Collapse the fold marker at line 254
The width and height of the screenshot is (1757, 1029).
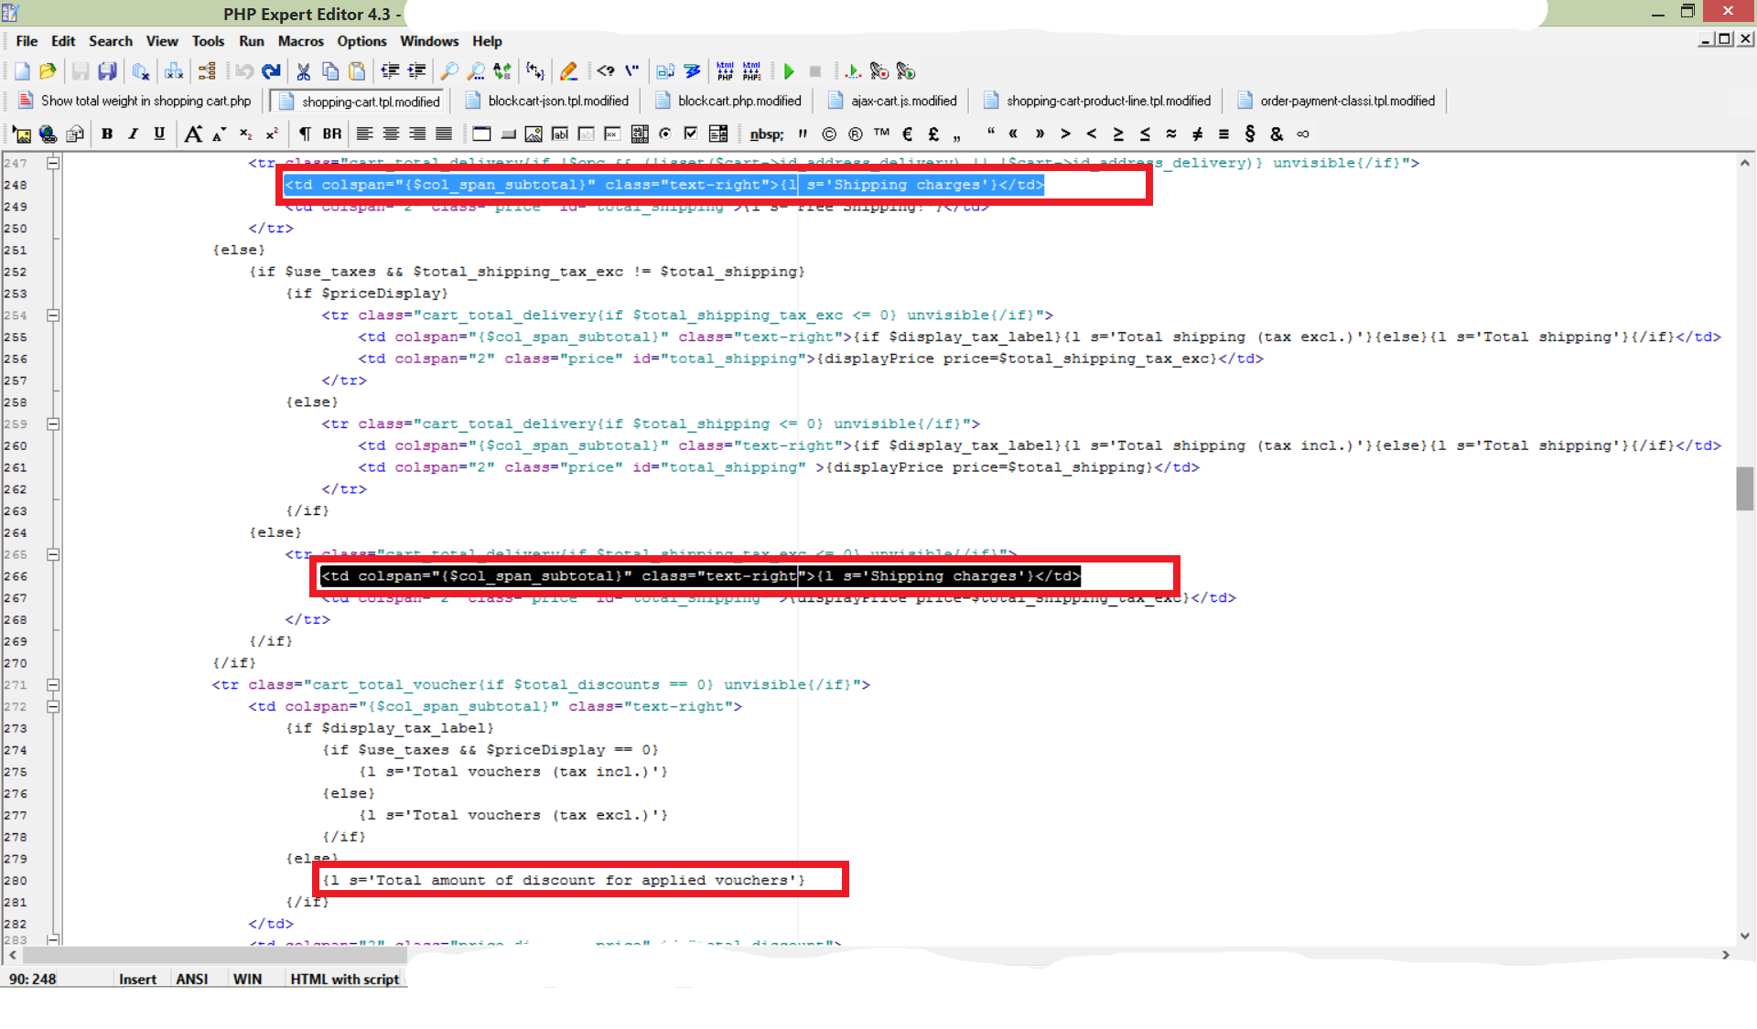pos(53,316)
